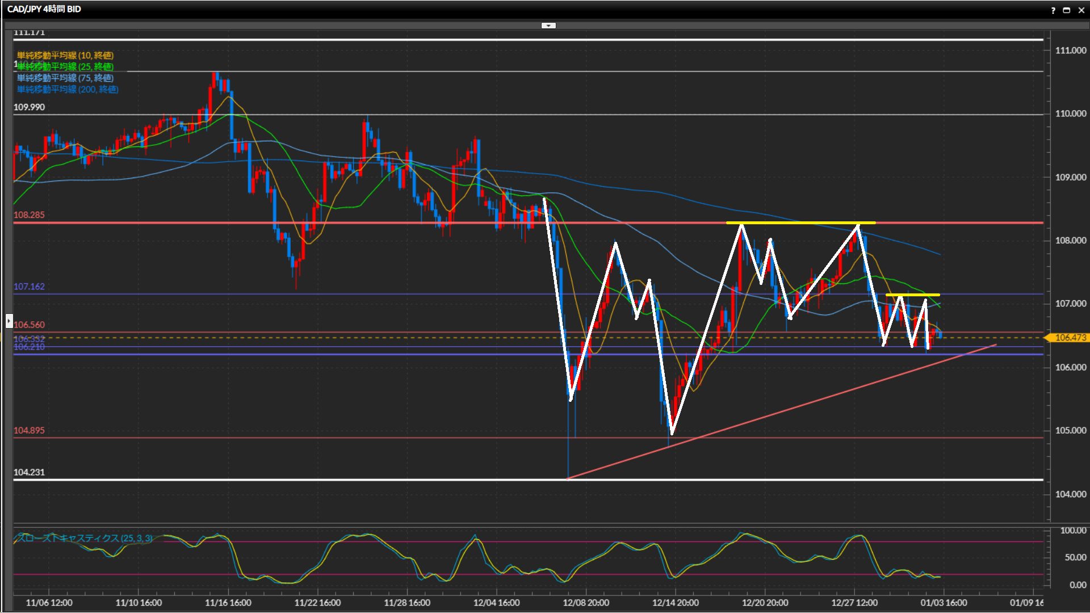1090x613 pixels.
Task: Select the 200-period moving average label
Action: [68, 89]
